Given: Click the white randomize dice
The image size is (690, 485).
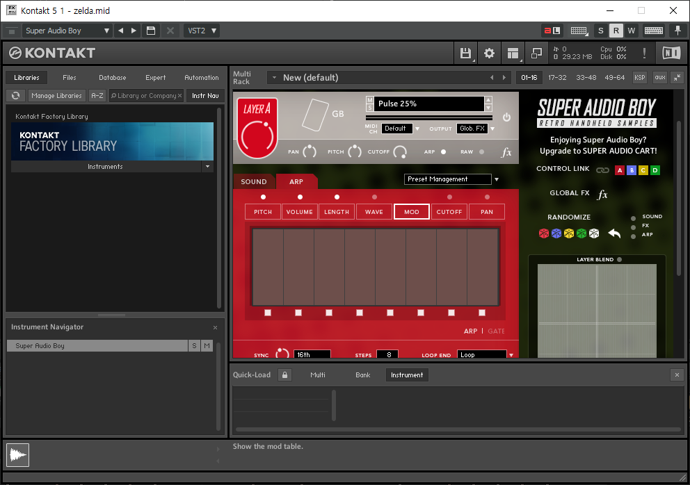Looking at the screenshot, I should 594,233.
